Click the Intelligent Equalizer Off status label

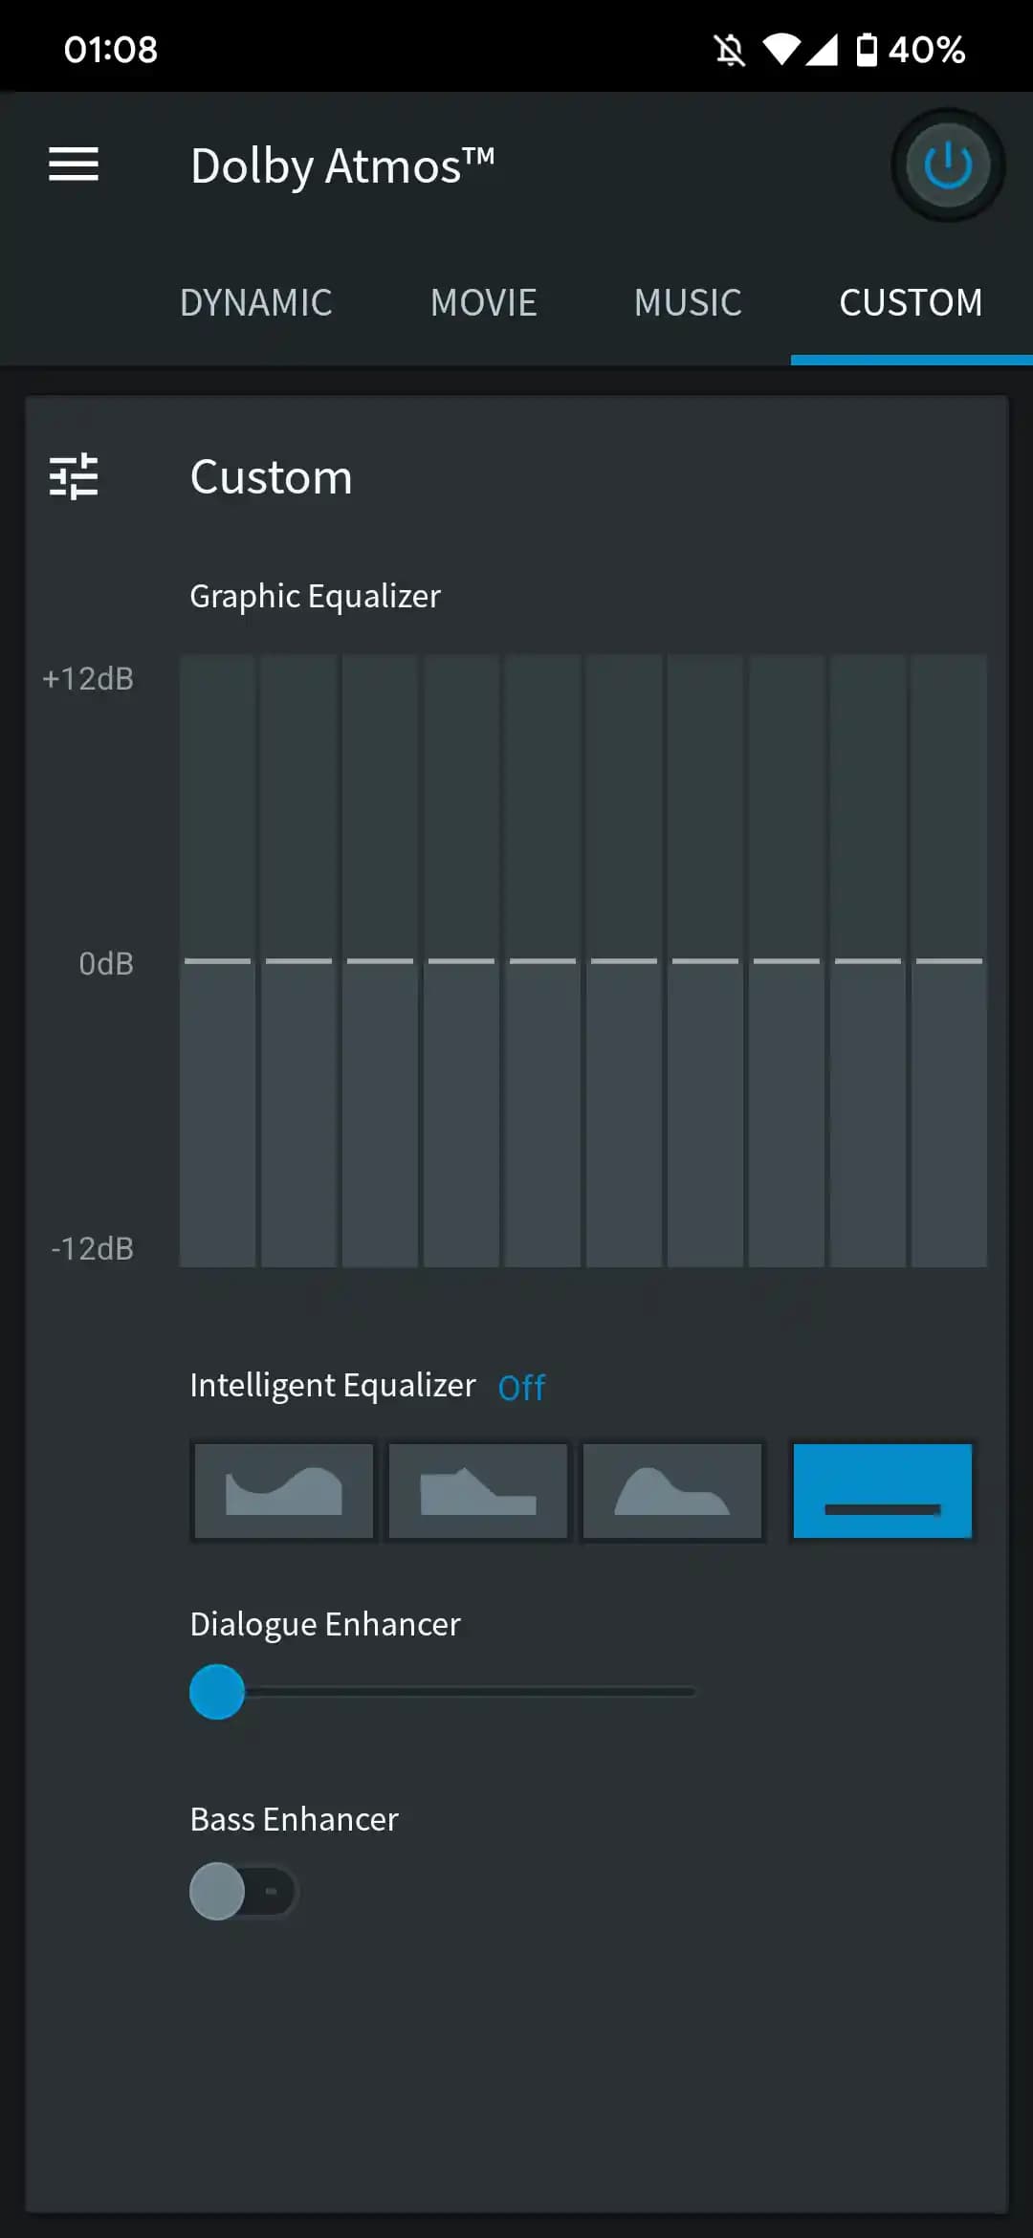click(x=521, y=1387)
